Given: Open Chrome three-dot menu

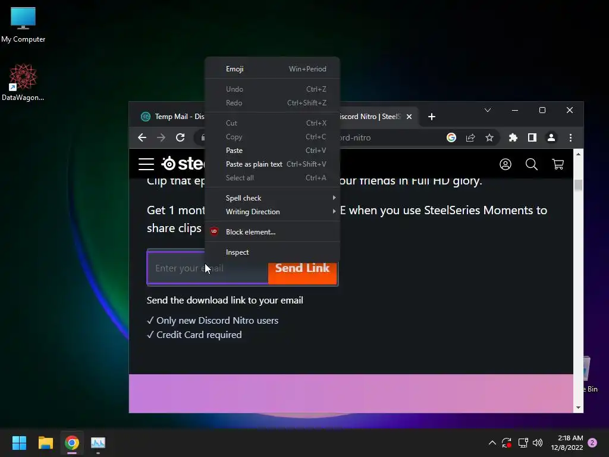Looking at the screenshot, I should click(x=570, y=137).
